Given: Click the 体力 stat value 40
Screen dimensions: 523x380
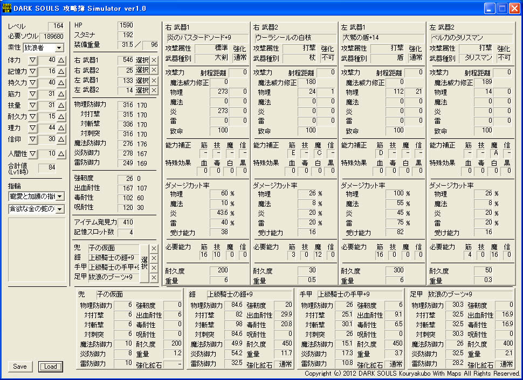Looking at the screenshot, I should pos(47,60).
